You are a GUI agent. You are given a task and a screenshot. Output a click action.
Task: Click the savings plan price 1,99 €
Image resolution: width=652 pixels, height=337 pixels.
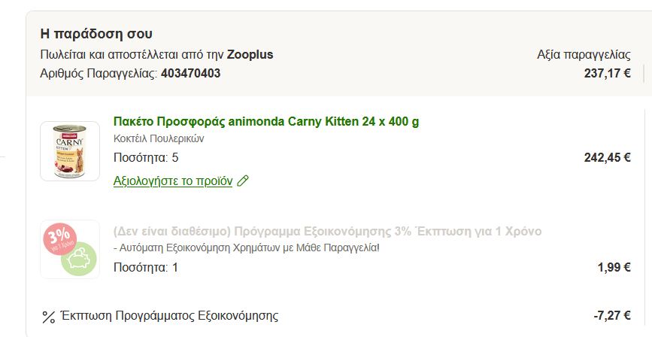tap(614, 267)
